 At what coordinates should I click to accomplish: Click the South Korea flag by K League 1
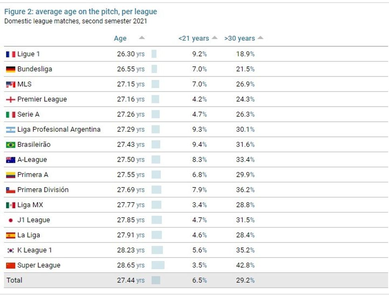point(11,251)
